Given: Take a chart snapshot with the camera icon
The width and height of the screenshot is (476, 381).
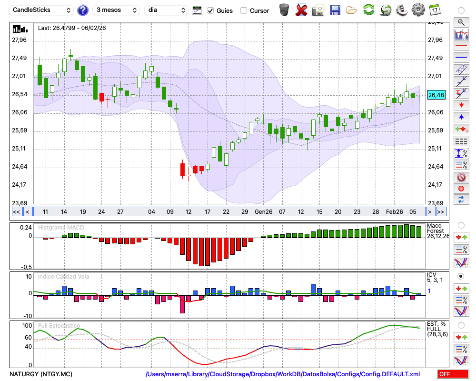Looking at the screenshot, I should (x=318, y=10).
